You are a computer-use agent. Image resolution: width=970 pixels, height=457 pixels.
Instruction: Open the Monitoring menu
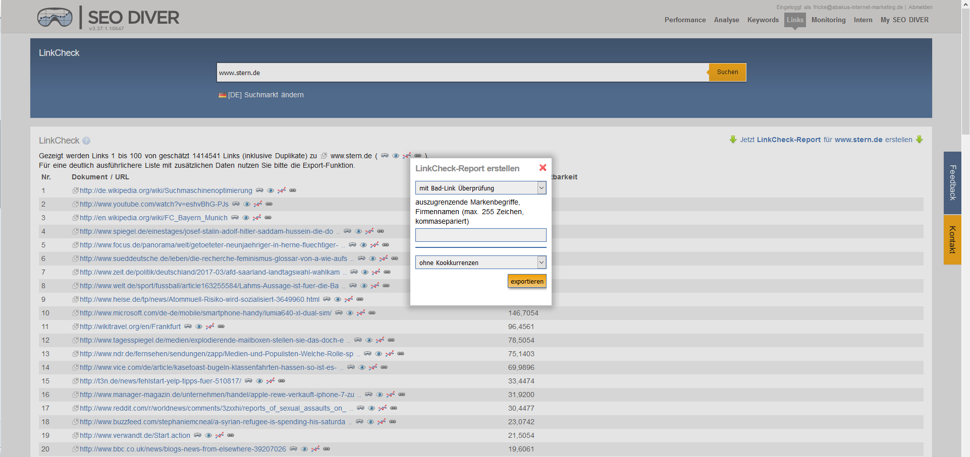828,20
